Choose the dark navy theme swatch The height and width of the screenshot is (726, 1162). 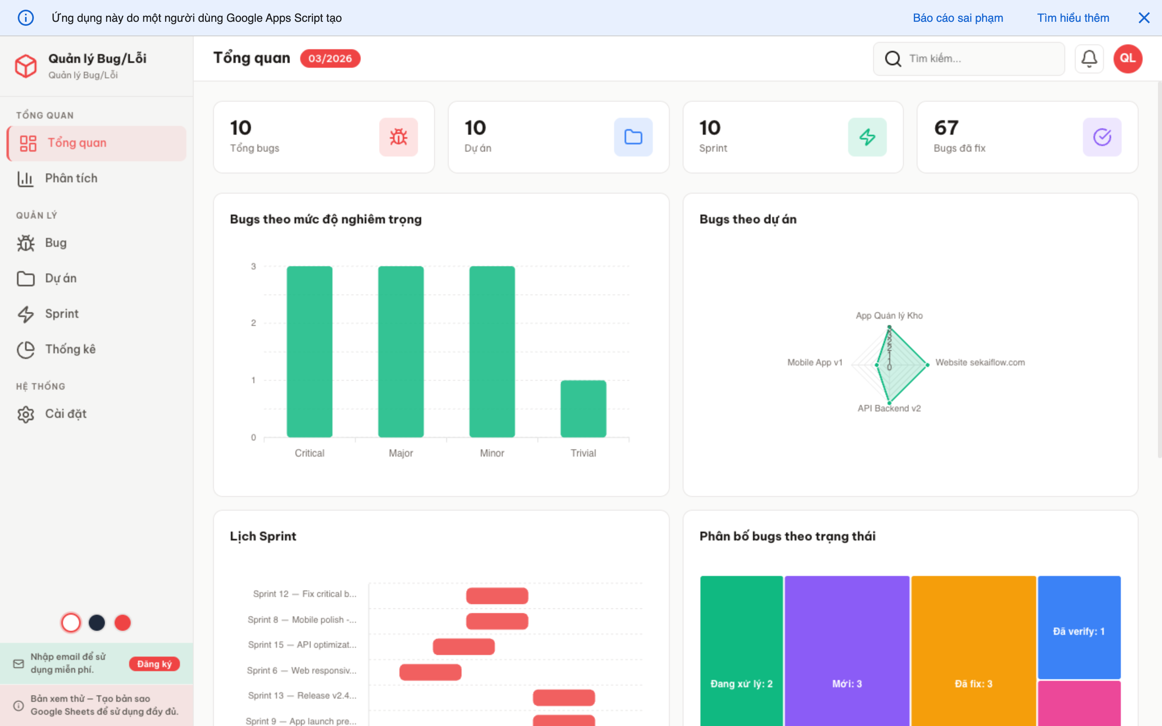click(97, 623)
